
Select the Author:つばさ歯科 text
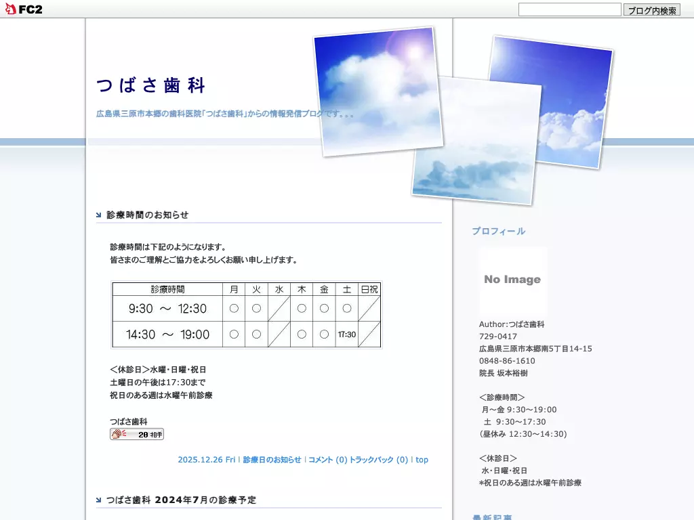point(512,324)
